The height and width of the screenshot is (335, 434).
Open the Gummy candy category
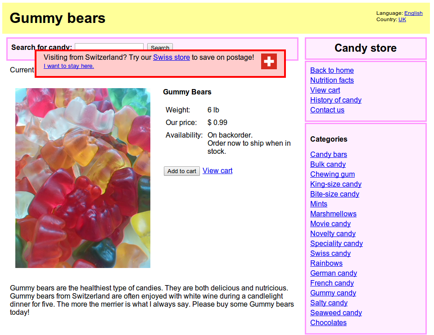[333, 293]
